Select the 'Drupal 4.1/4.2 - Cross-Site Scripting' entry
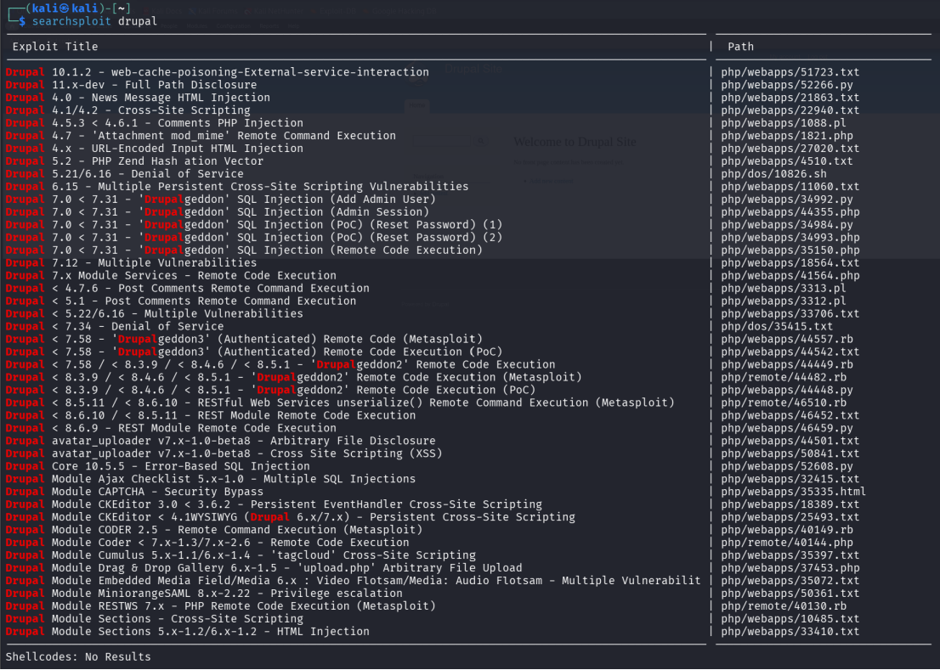 click(127, 110)
